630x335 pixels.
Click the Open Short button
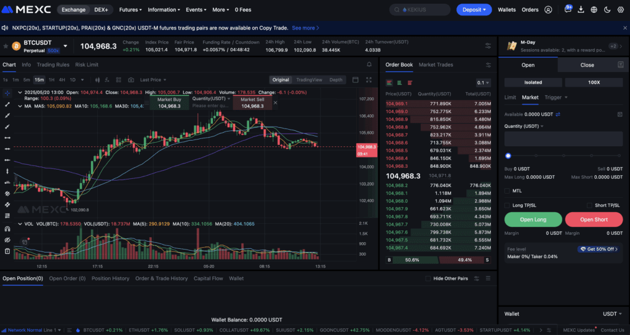coord(594,219)
